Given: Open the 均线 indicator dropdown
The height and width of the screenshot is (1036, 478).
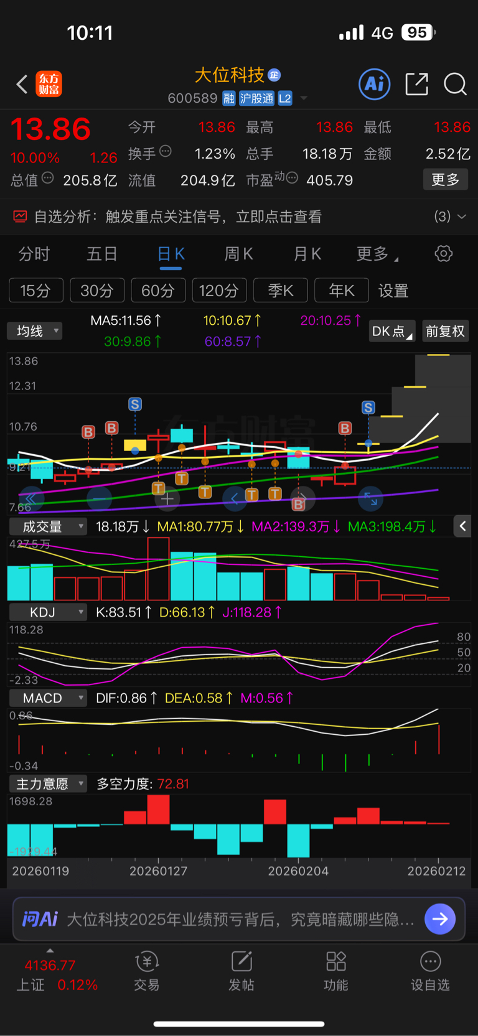Looking at the screenshot, I should pos(35,331).
